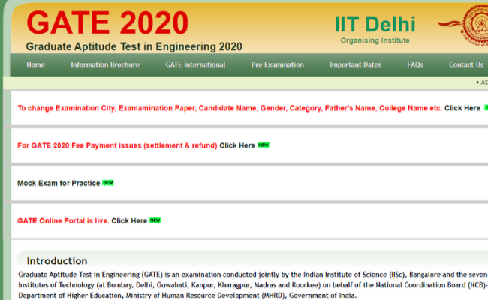
Task: Click the NEW badge after the fee payment notice
Action: click(264, 145)
